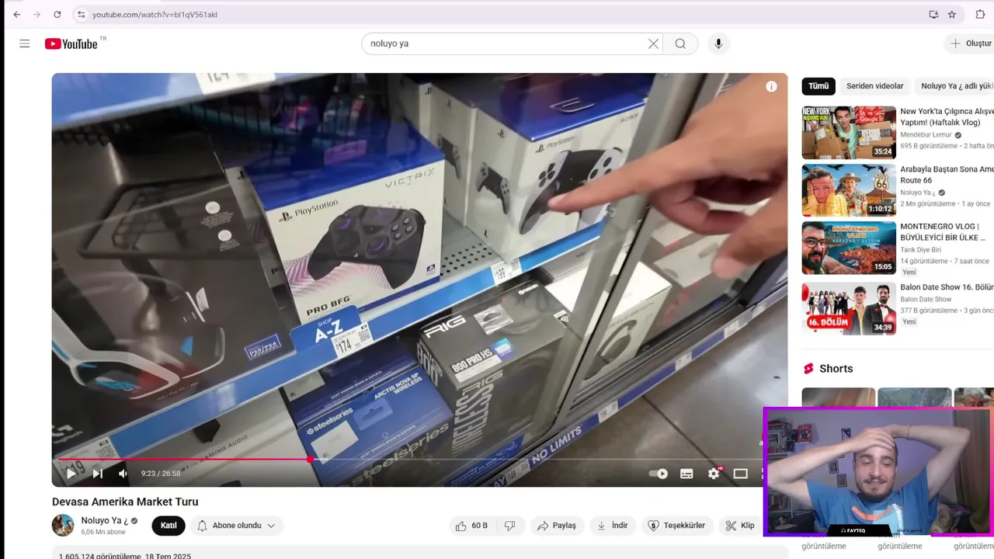The image size is (994, 559).
Task: Toggle subtitles on the player
Action: pyautogui.click(x=686, y=474)
